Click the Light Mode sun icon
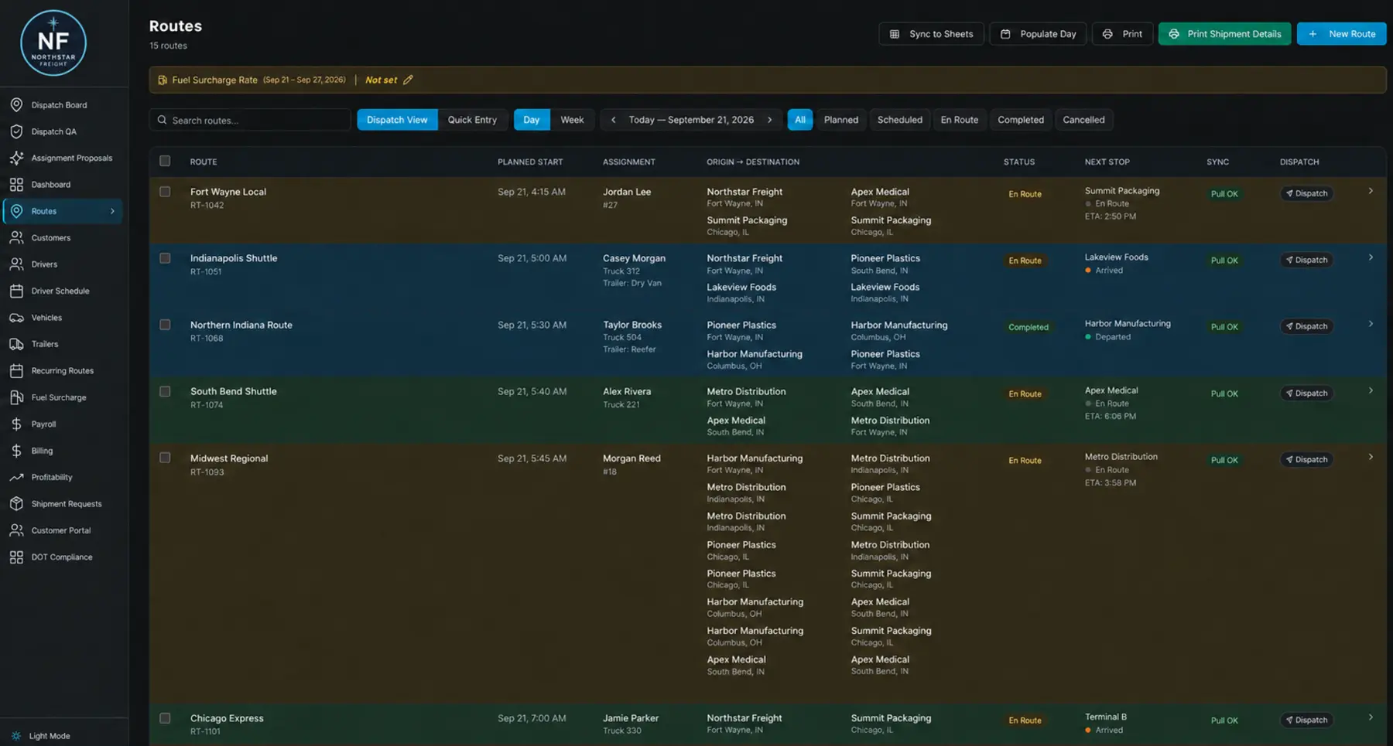The width and height of the screenshot is (1393, 746). click(x=16, y=736)
